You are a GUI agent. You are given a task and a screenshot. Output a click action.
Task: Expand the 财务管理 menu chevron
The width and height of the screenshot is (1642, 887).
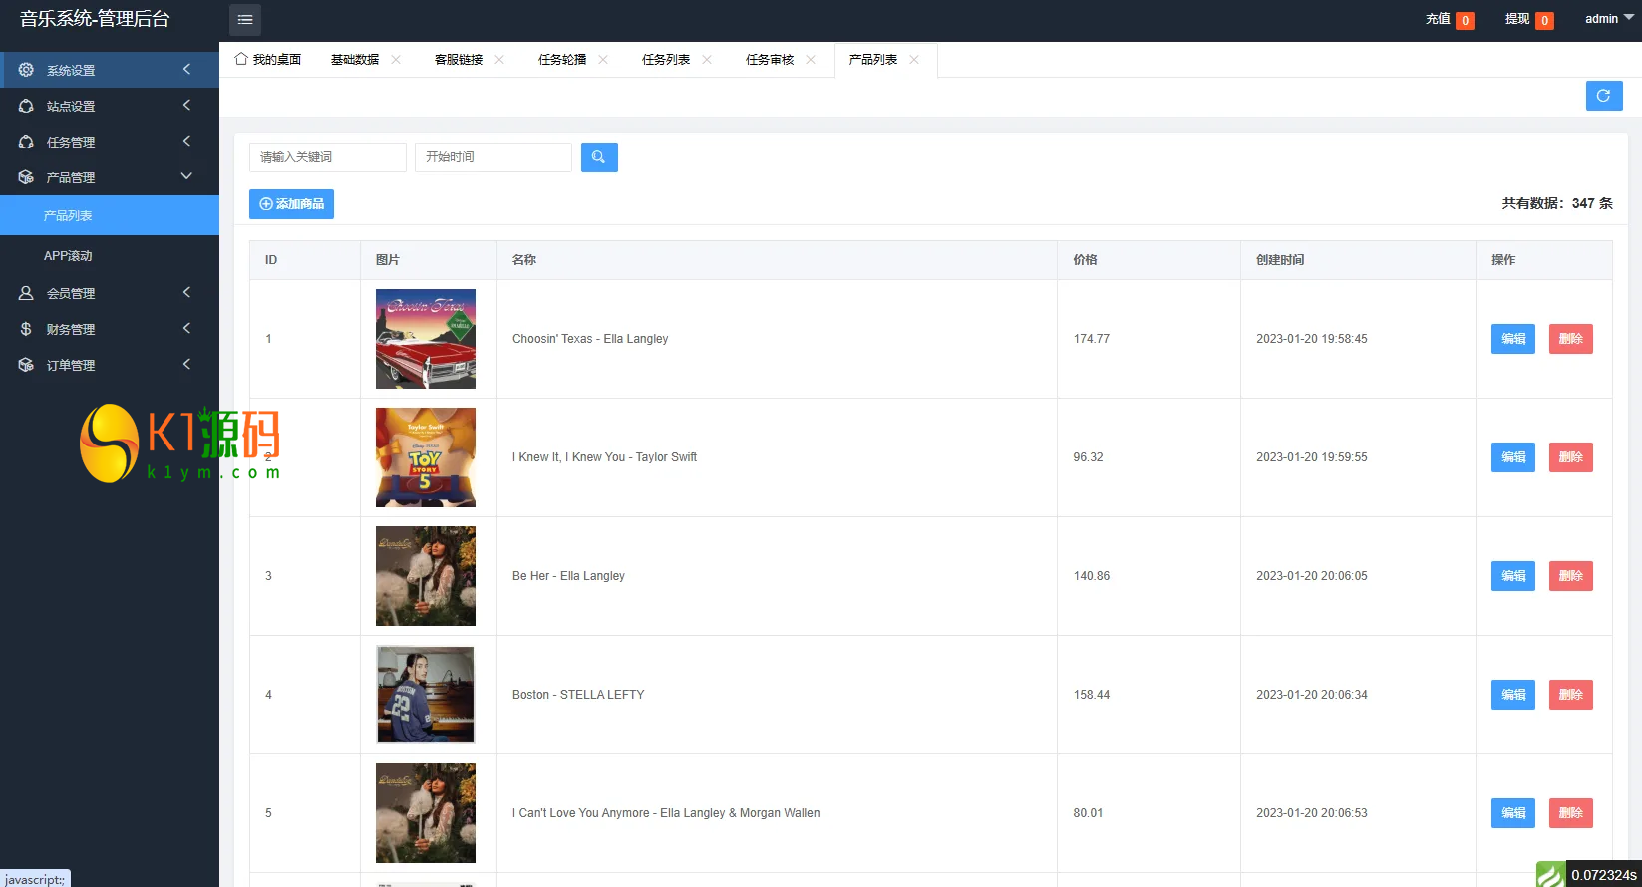tap(186, 328)
